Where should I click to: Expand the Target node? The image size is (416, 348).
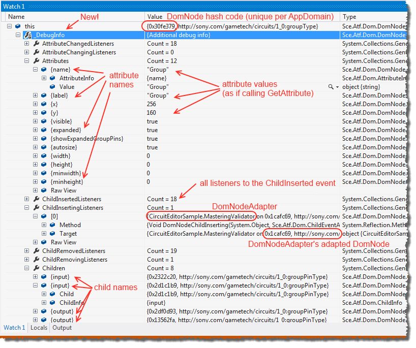click(44, 234)
